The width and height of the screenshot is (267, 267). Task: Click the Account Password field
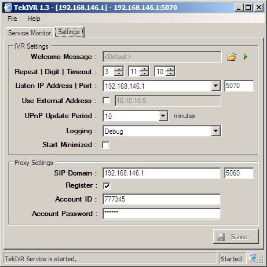coord(162,214)
